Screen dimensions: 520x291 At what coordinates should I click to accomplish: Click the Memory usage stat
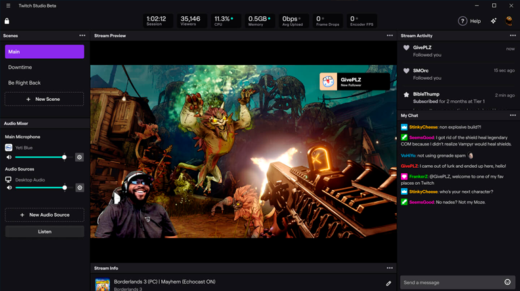(x=260, y=20)
